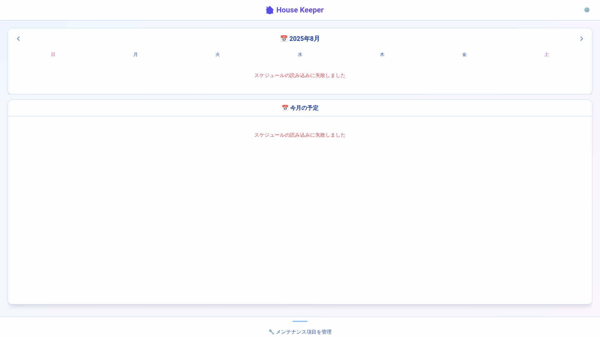This screenshot has width=600, height=337.
Task: Click the bottom sheet drag handle bar
Action: click(x=300, y=321)
